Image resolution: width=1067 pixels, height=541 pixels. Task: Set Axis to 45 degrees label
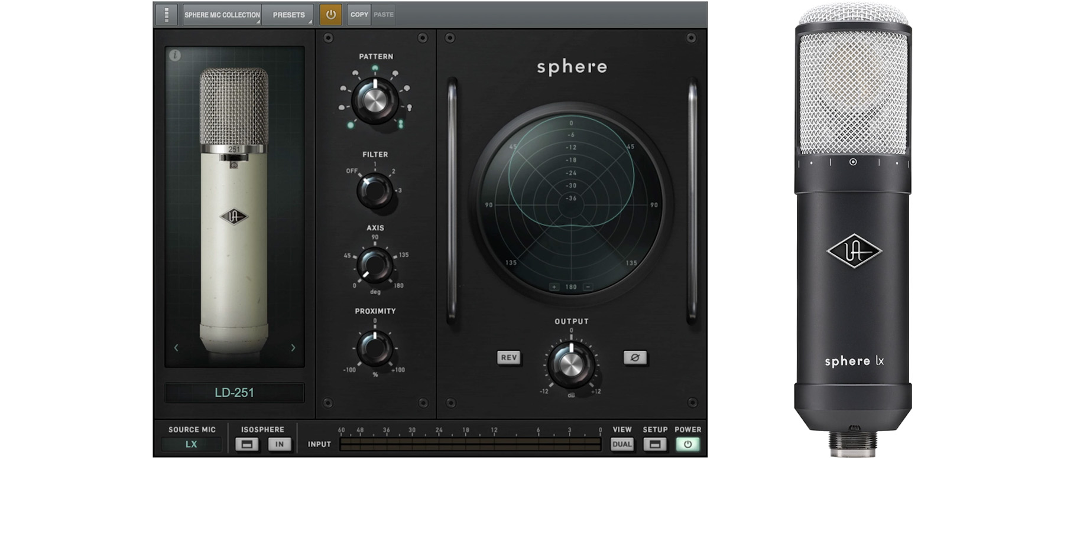click(x=347, y=256)
